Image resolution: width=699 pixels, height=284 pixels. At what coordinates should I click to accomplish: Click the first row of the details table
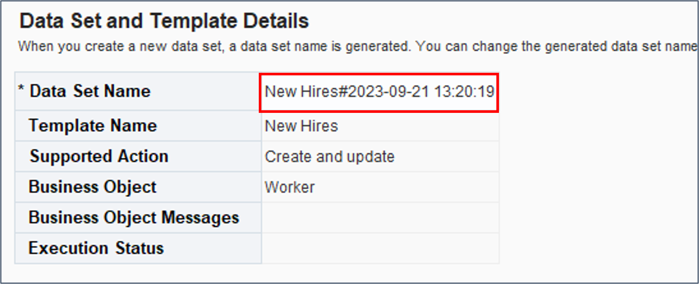coord(257,91)
